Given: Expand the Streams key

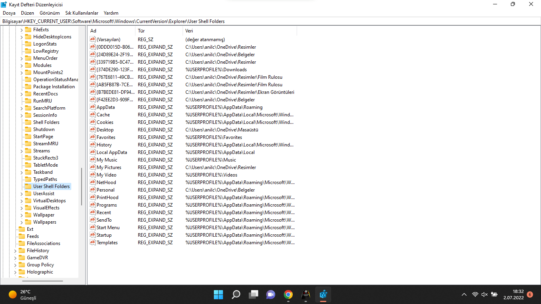Looking at the screenshot, I should pyautogui.click(x=22, y=151).
